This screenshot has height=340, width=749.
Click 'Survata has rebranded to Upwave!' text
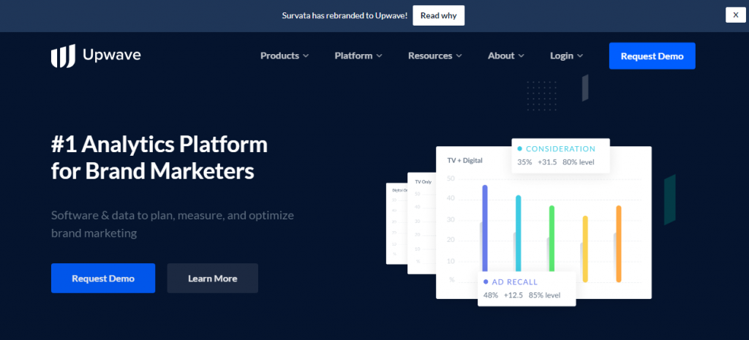tap(345, 15)
